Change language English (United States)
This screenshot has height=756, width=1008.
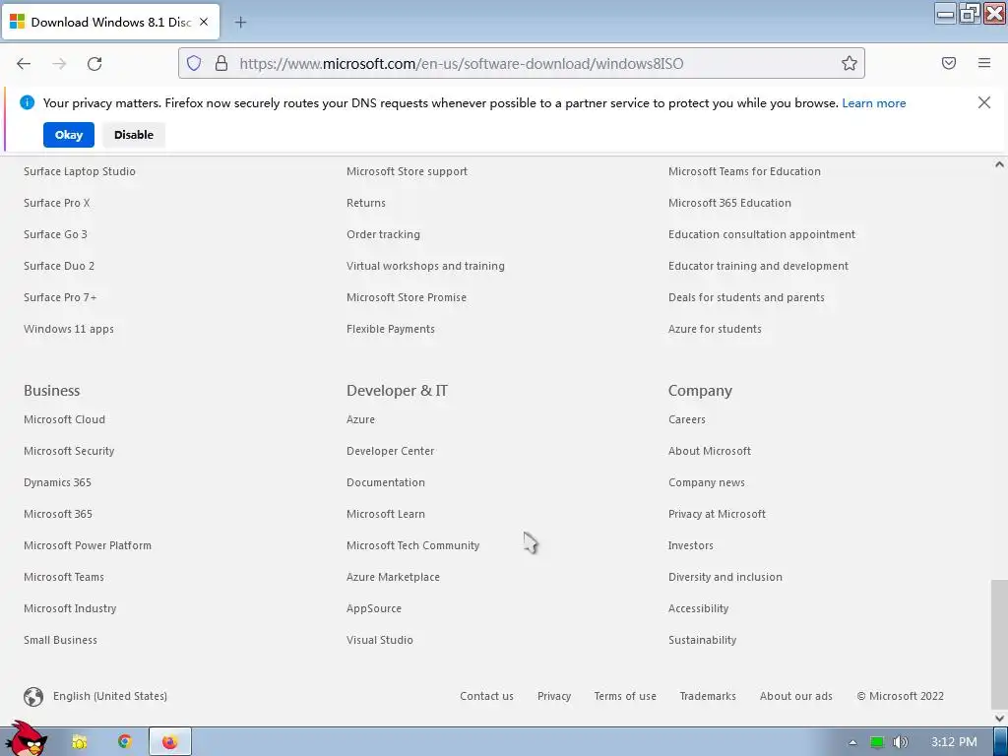110,696
